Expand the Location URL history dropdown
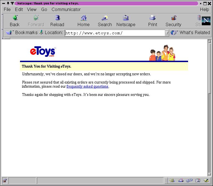This screenshot has width=213, height=186. 167,33
